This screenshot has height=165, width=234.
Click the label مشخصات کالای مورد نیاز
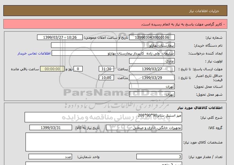pos(203,142)
